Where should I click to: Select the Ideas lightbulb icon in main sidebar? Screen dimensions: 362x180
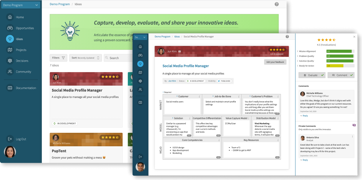pos(10,39)
